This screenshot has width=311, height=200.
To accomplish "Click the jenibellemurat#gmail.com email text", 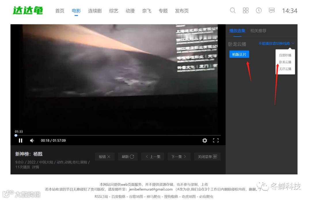I will click(x=151, y=189).
